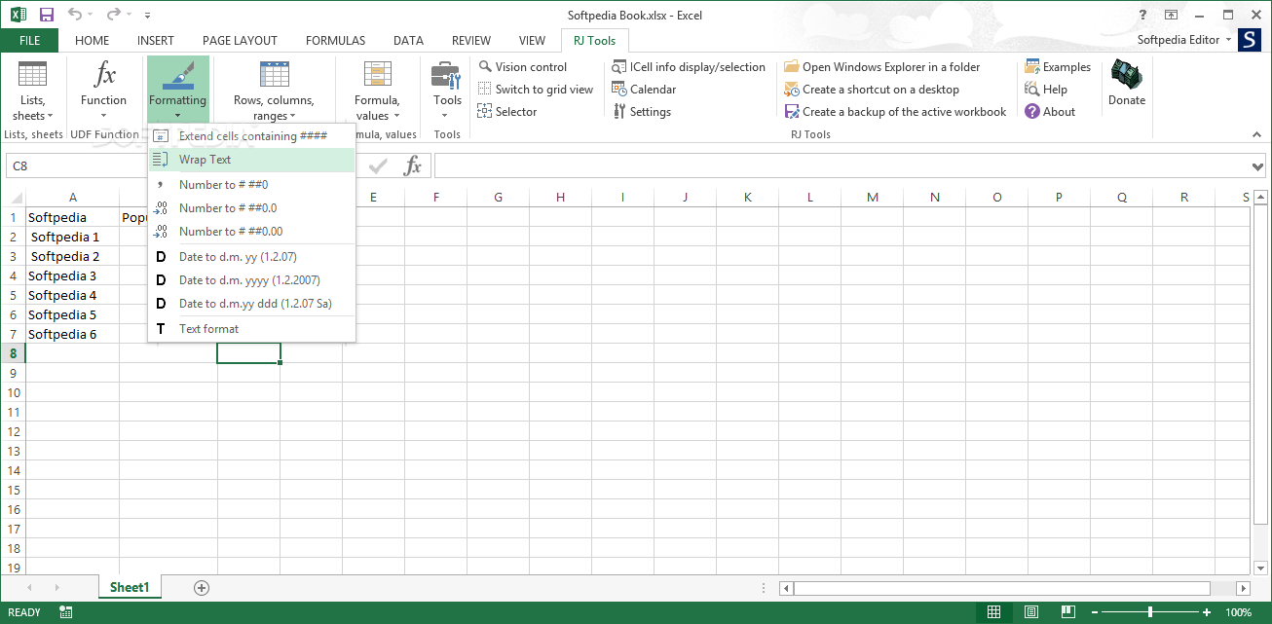This screenshot has width=1272, height=624.
Task: Open the Selector tool
Action: click(507, 112)
